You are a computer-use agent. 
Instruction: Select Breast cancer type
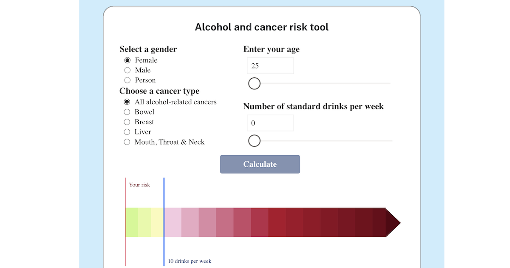pos(127,122)
